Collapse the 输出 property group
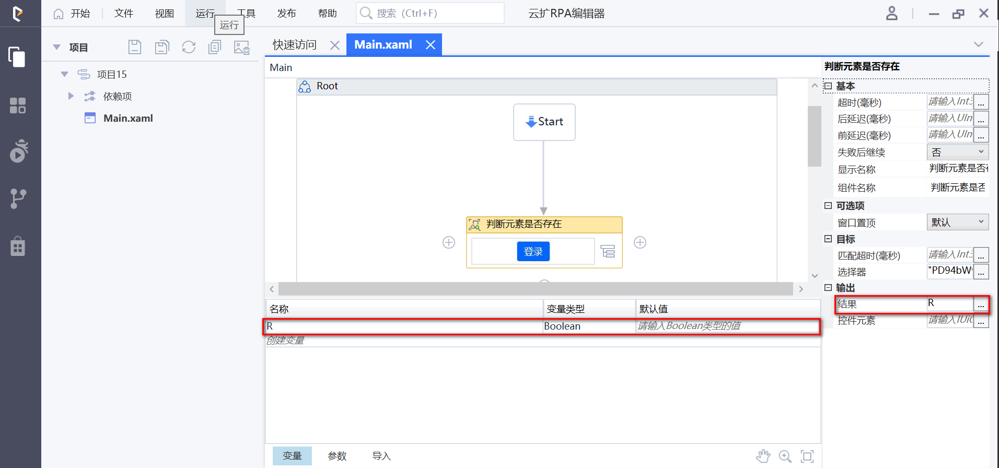Image resolution: width=999 pixels, height=468 pixels. coord(828,287)
